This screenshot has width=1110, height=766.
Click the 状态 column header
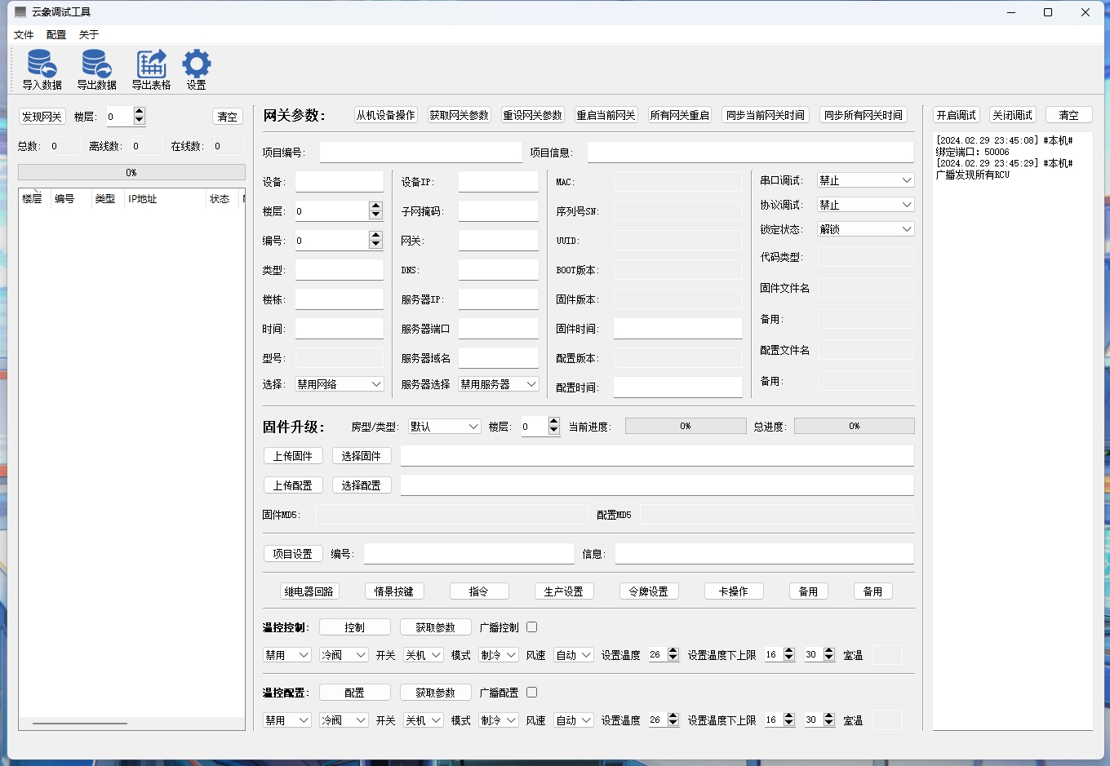pos(220,199)
